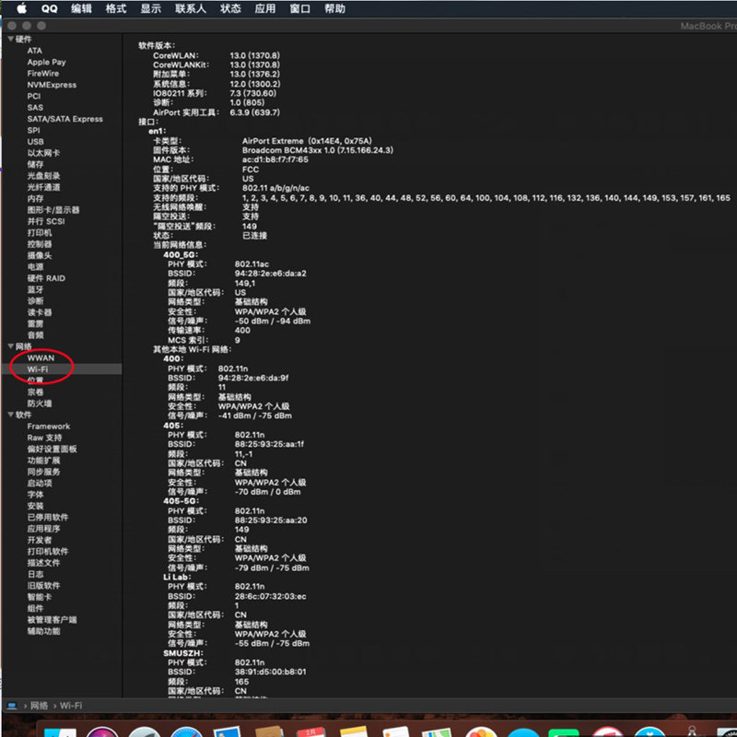Select 打印机 in the hardware list
Screen dimensions: 737x737
pos(40,233)
